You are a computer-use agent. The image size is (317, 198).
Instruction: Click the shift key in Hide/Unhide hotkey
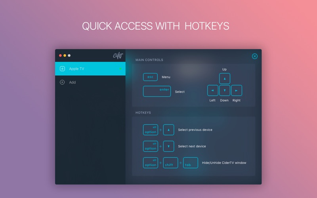pos(170,163)
